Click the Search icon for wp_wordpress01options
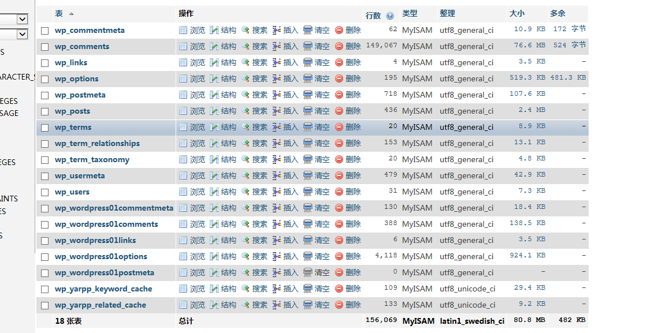The image size is (651, 333). (x=245, y=256)
